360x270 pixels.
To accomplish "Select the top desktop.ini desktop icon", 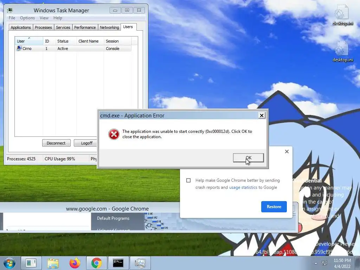I will (x=342, y=15).
